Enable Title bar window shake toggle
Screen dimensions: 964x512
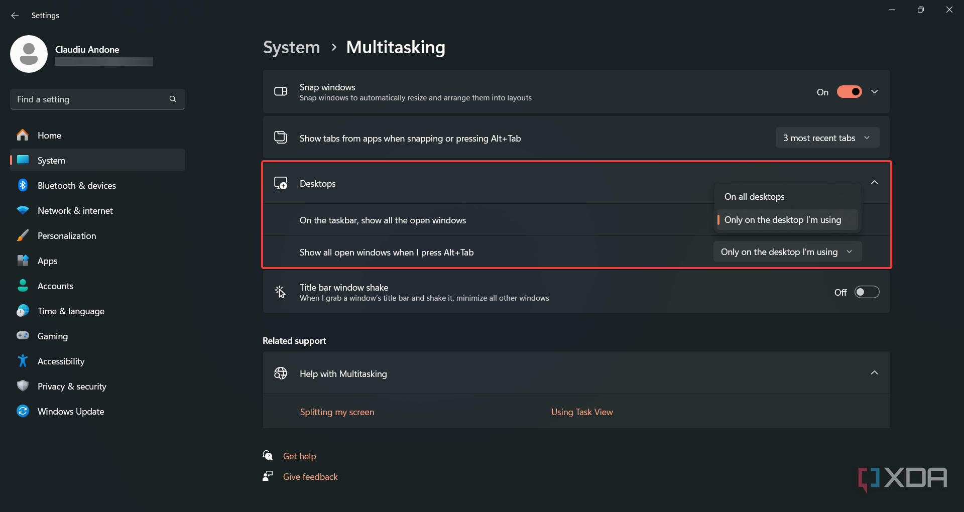coord(867,292)
